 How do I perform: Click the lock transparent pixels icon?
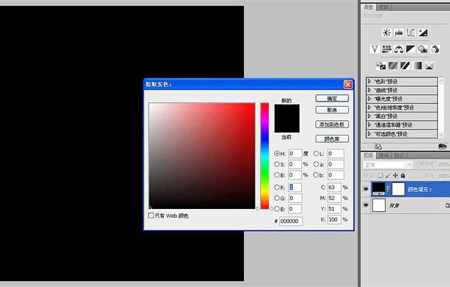pyautogui.click(x=380, y=176)
